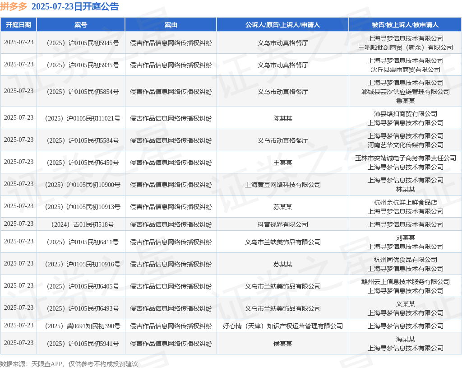462x368 pixels.
Task: Select the 案号 column header
Action: [81, 25]
